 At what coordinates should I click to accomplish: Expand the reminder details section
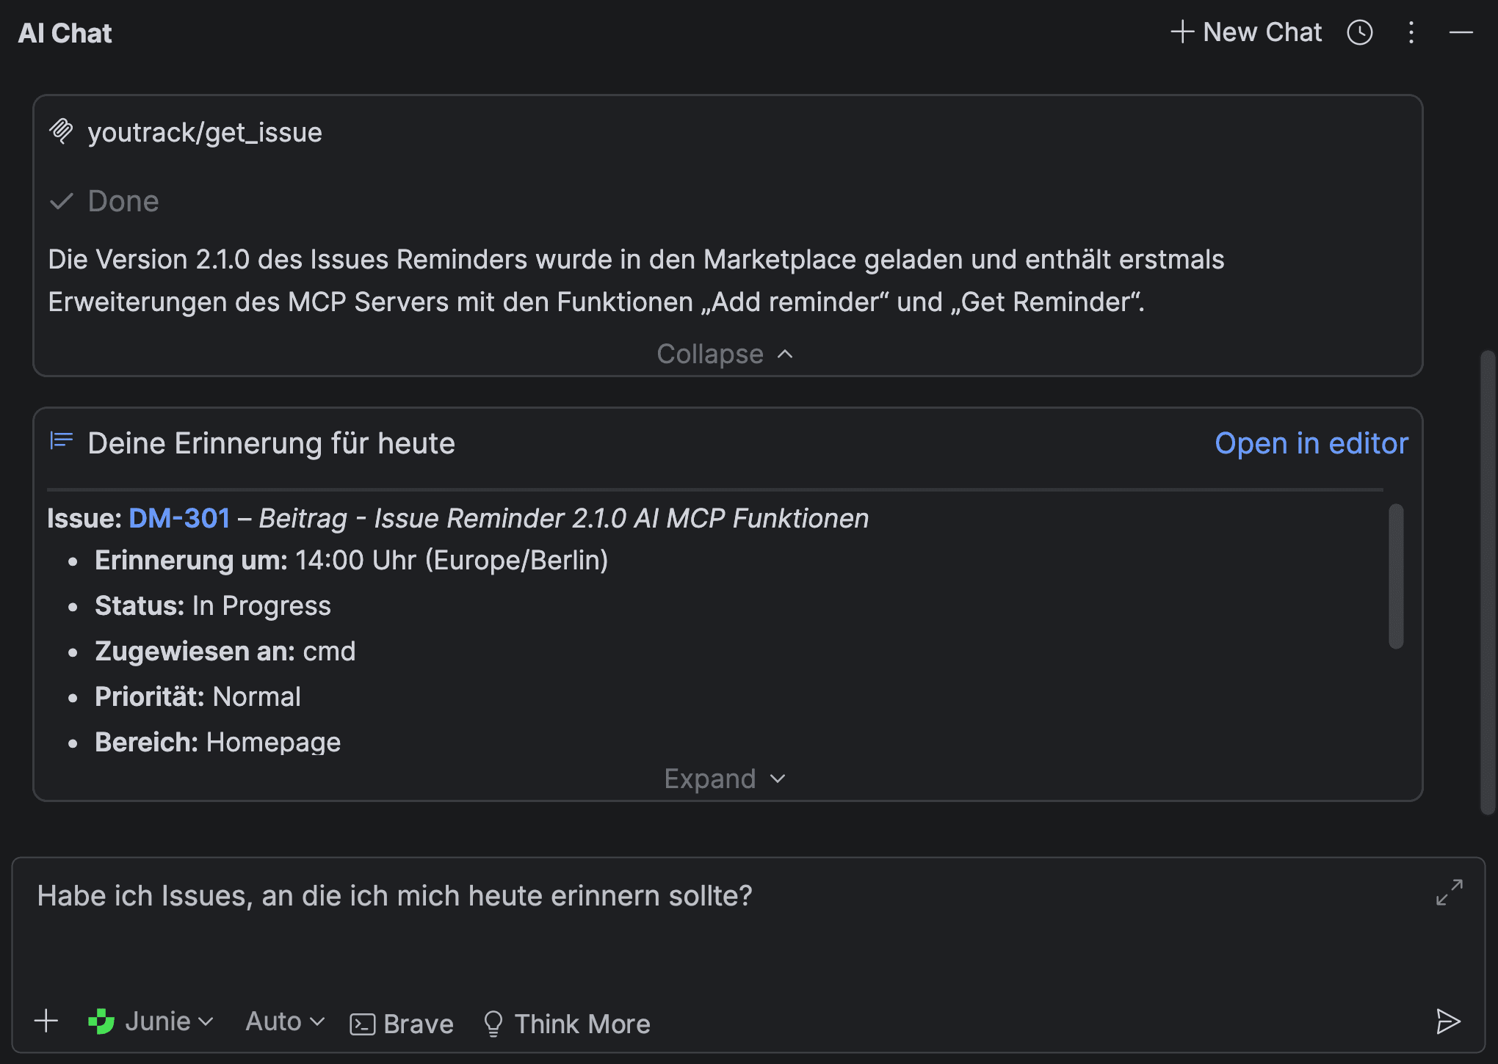(x=724, y=778)
